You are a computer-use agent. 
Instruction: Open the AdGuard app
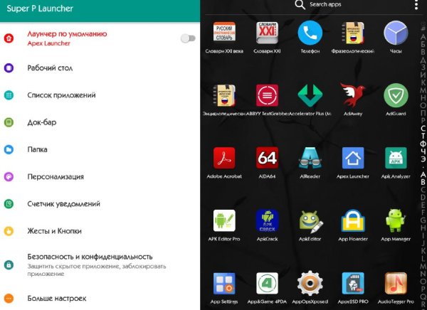tap(396, 100)
